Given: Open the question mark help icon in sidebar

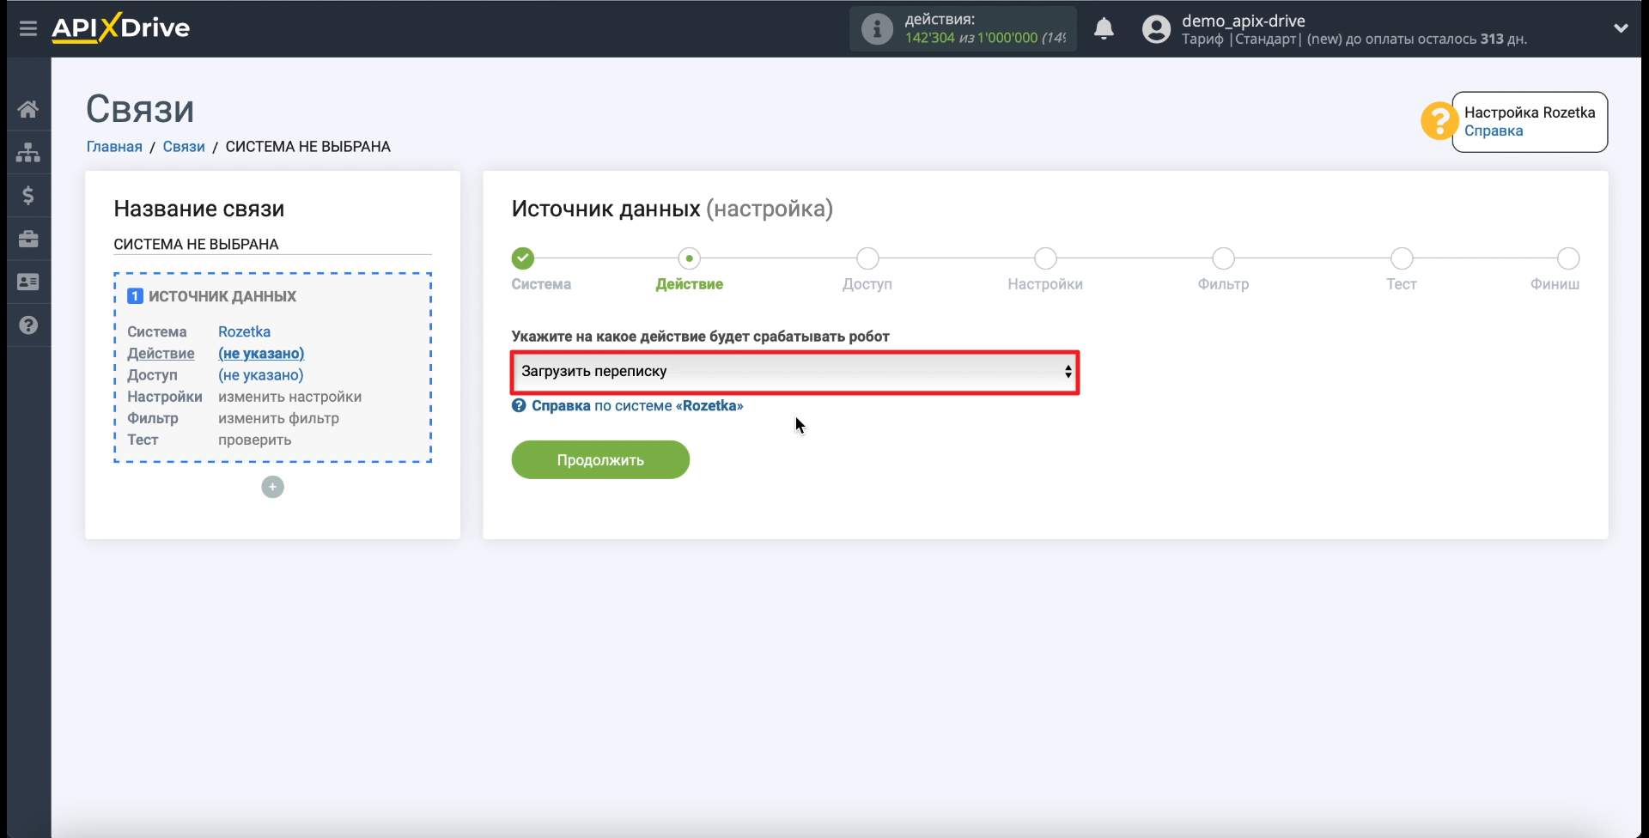Looking at the screenshot, I should (28, 325).
